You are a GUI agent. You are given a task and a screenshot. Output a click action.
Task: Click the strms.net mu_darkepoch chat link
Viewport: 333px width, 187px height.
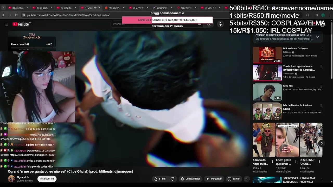(33, 155)
